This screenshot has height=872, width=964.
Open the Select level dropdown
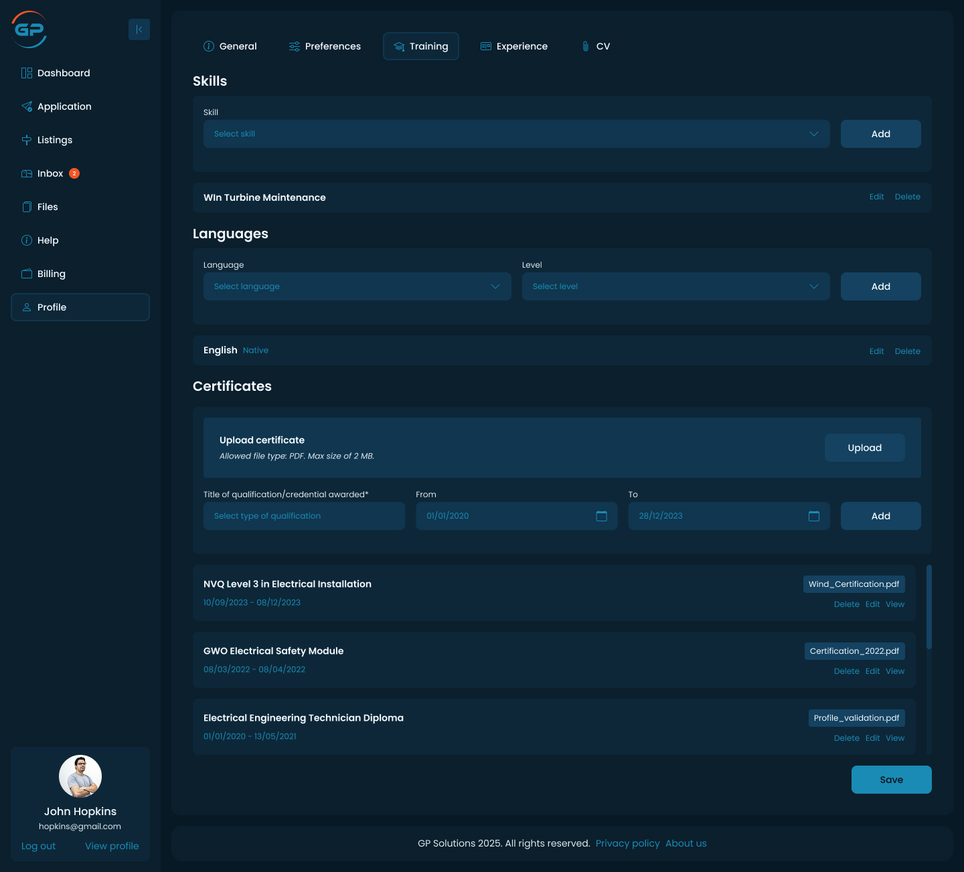coord(675,286)
